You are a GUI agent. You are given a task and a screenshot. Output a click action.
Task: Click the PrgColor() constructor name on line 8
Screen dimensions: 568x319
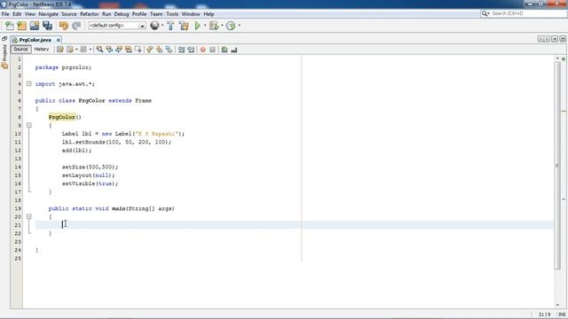[x=62, y=117]
